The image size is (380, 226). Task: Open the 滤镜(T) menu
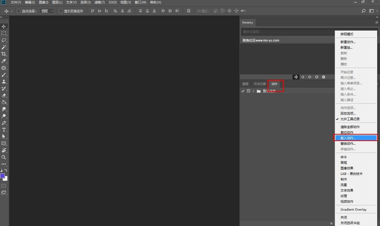[x=99, y=3]
